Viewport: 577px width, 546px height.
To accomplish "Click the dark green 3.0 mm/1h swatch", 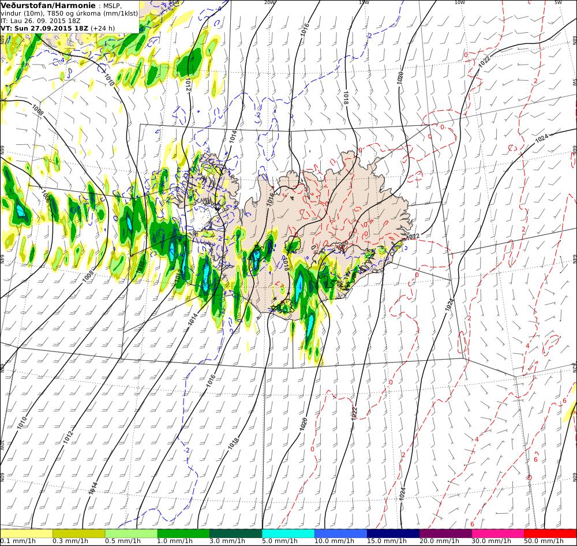I will (236, 533).
